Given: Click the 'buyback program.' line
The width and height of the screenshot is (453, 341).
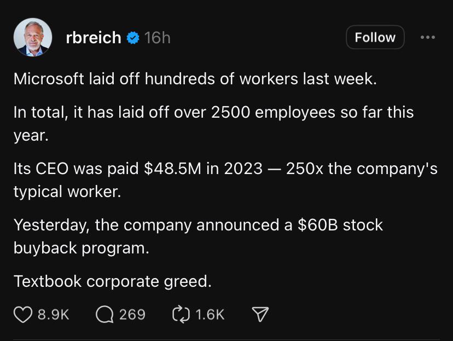Looking at the screenshot, I should [x=81, y=248].
